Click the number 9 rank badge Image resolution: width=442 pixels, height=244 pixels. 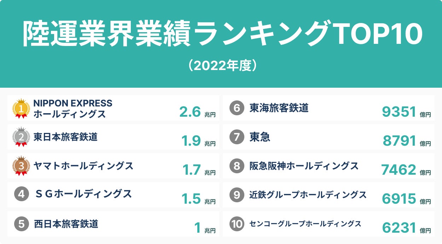[x=237, y=194]
